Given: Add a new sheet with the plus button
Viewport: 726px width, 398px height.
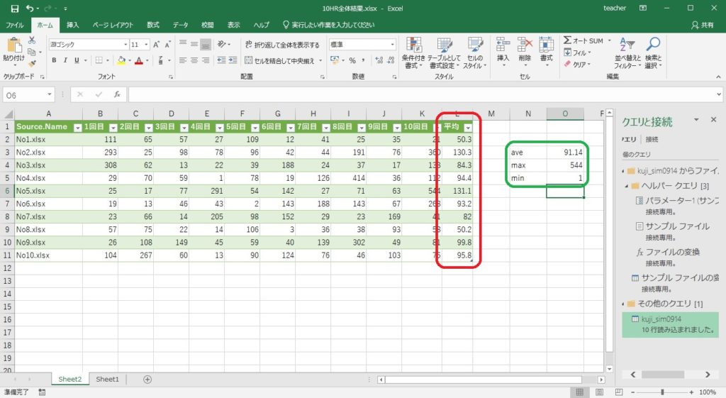Looking at the screenshot, I should tap(147, 380).
